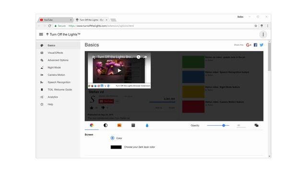Click the watch later clock icon on video
307x172 pixels.
pos(139,57)
